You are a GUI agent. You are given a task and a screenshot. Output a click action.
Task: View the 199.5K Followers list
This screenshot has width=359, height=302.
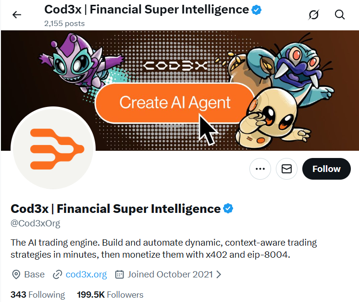click(110, 294)
